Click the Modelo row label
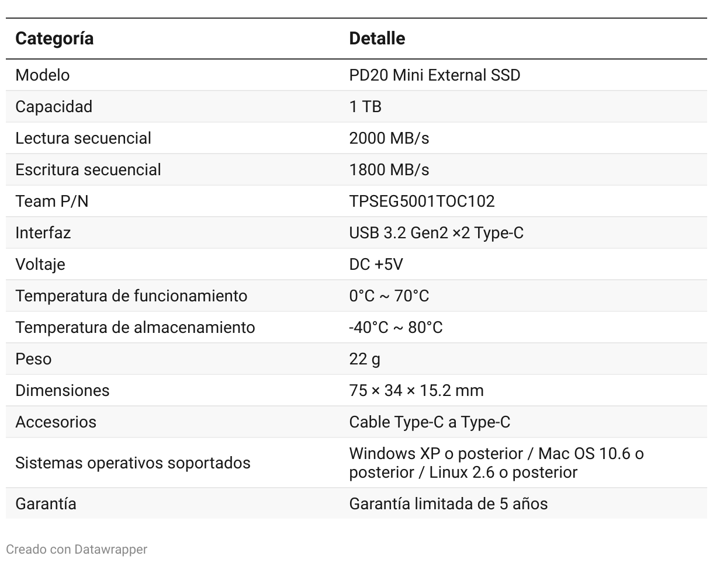 coord(42,75)
